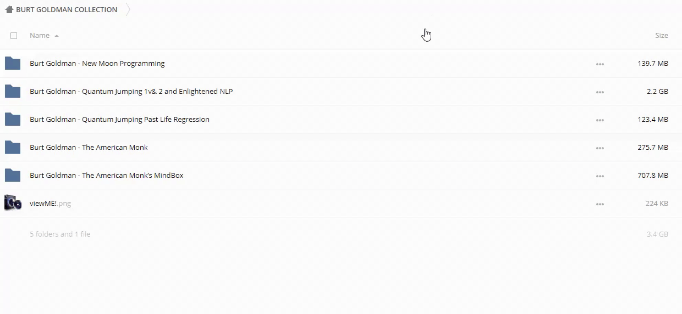This screenshot has width=682, height=314.
Task: Click The American Monk's MindBox folder icon
Action: [x=13, y=176]
